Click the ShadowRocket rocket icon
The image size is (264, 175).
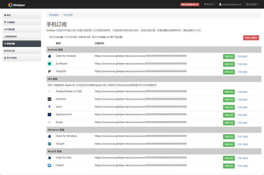(x=49, y=91)
